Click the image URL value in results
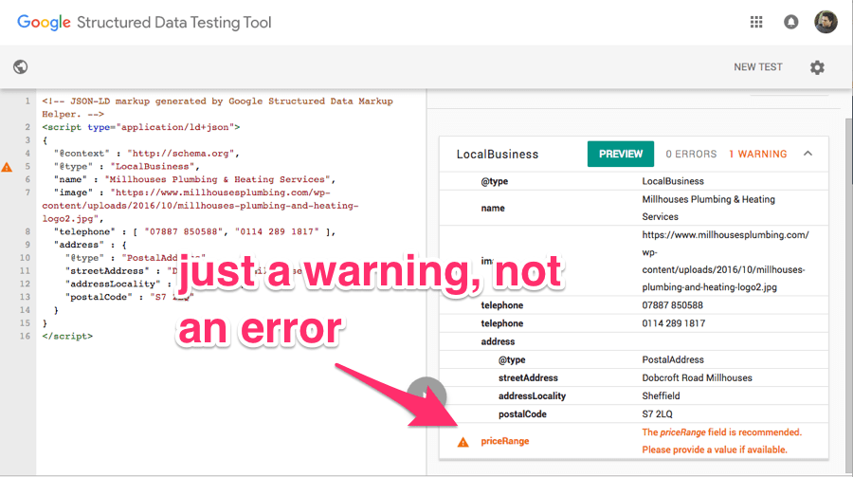Screen dimensions: 853x477 (x=725, y=261)
